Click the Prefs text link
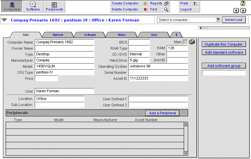 click(x=184, y=3)
